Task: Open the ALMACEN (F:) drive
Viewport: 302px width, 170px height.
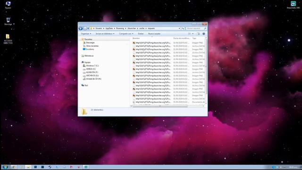Action: click(x=92, y=72)
